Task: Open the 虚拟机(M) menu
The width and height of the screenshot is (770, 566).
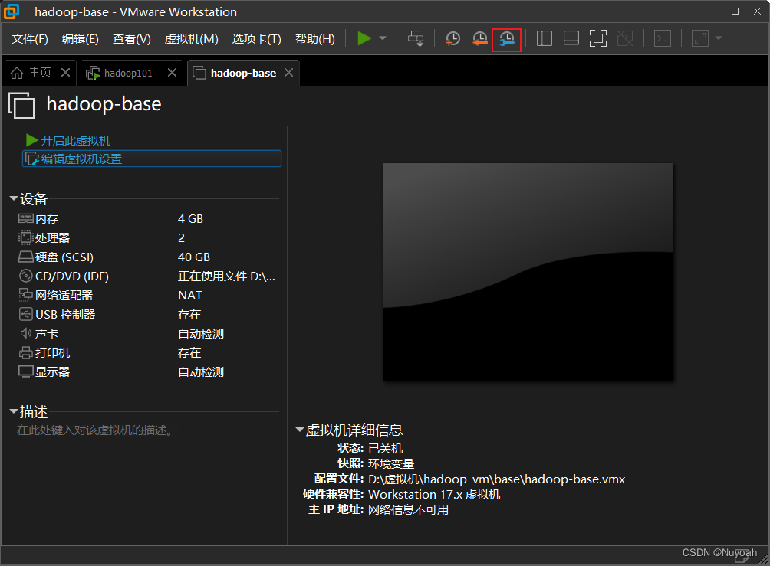Action: (192, 39)
